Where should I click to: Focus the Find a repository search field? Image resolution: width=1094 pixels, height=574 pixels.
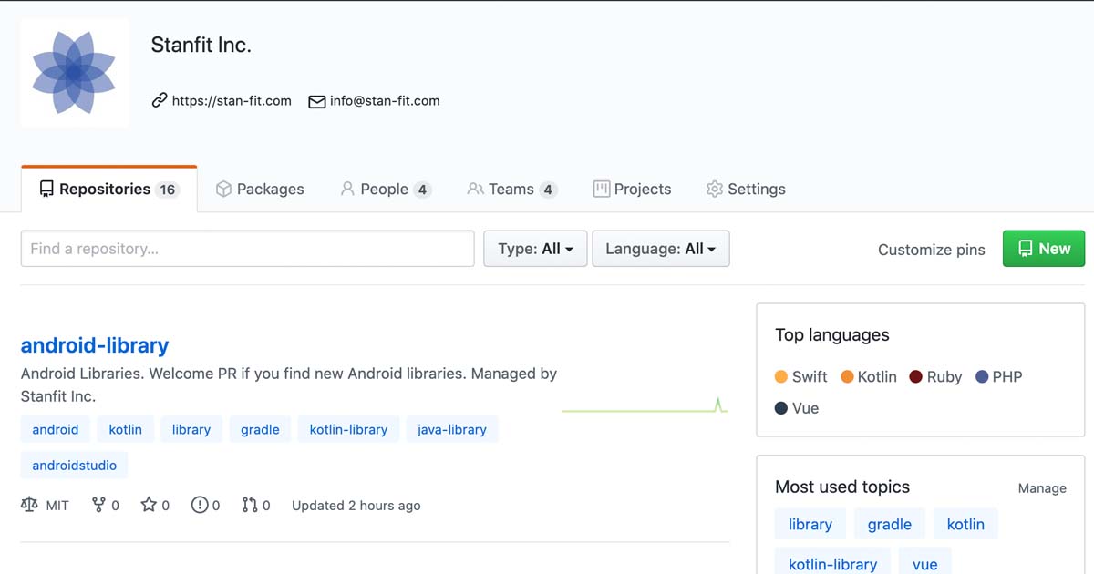247,249
